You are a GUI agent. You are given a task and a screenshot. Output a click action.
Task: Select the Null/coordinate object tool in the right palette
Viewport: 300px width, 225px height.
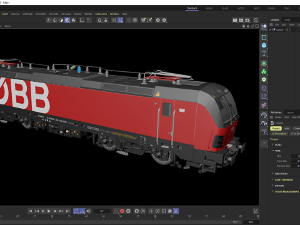point(264,27)
